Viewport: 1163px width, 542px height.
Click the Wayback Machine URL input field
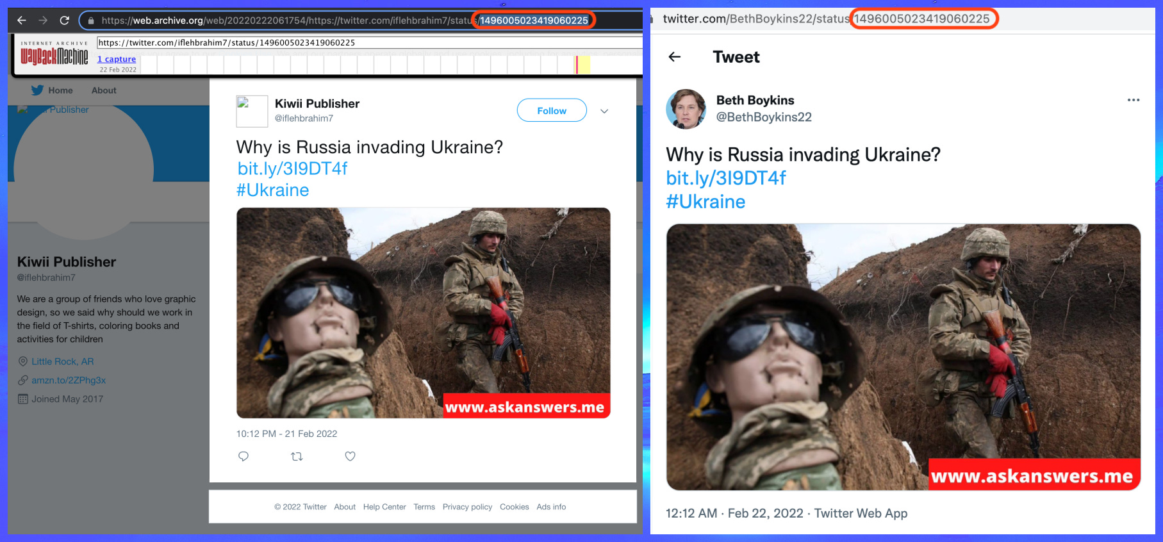(x=368, y=42)
